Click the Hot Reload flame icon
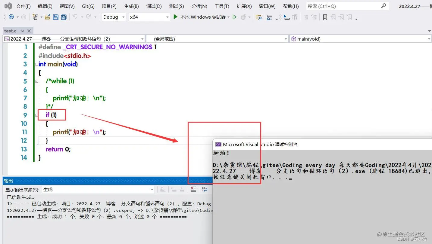This screenshot has width=432, height=244. 243,17
